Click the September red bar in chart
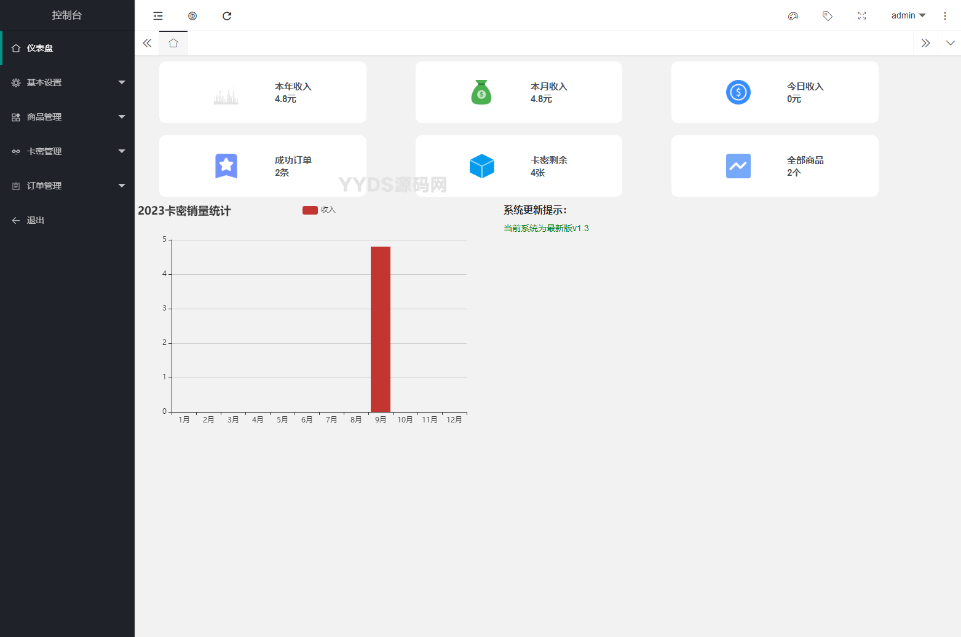Viewport: 961px width, 637px height. click(x=381, y=329)
